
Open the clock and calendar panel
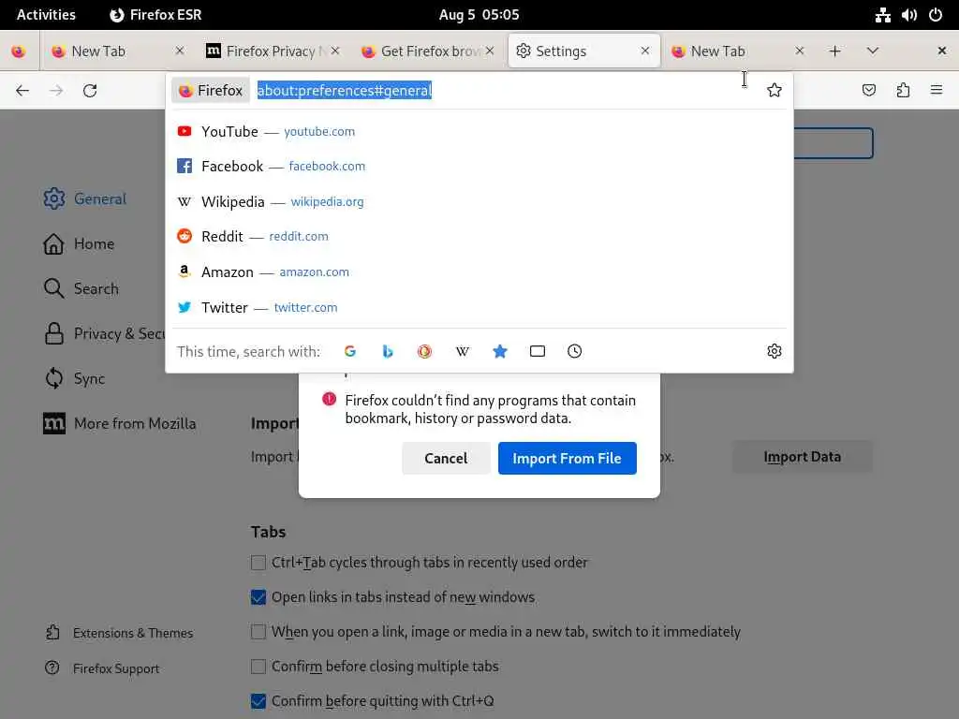(x=479, y=15)
